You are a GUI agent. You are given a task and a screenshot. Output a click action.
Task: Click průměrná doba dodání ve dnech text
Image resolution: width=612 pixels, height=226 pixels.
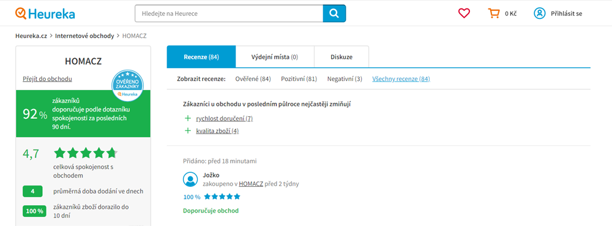(x=99, y=191)
